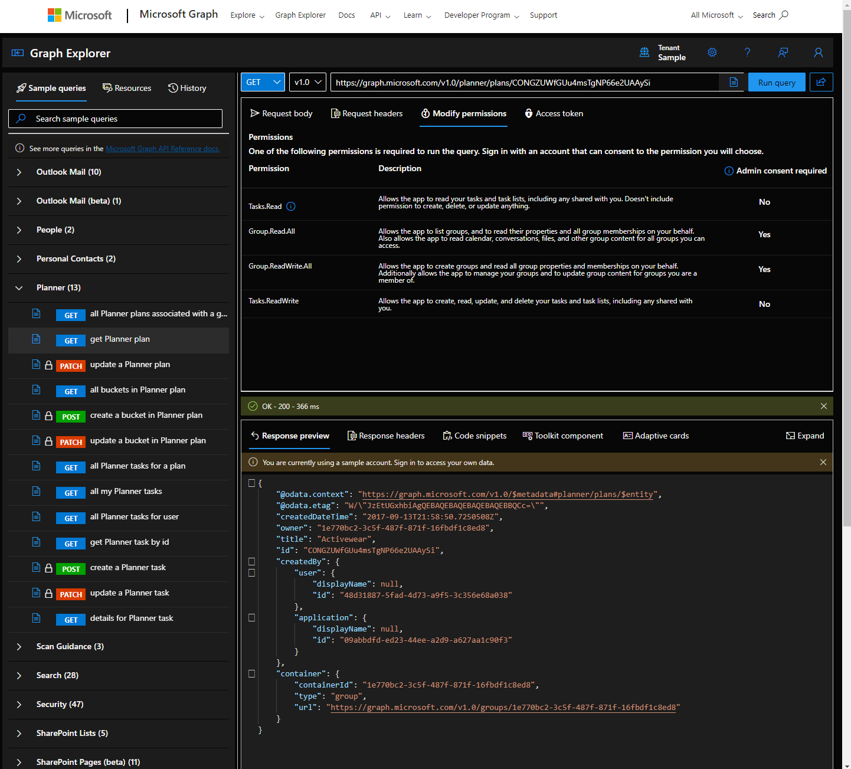Toggle the fold box beside container
The width and height of the screenshot is (851, 769).
pyautogui.click(x=251, y=673)
